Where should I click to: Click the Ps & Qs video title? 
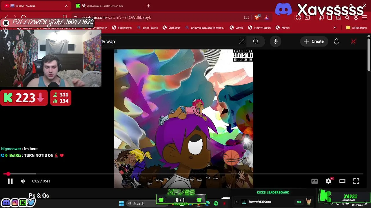click(x=39, y=196)
